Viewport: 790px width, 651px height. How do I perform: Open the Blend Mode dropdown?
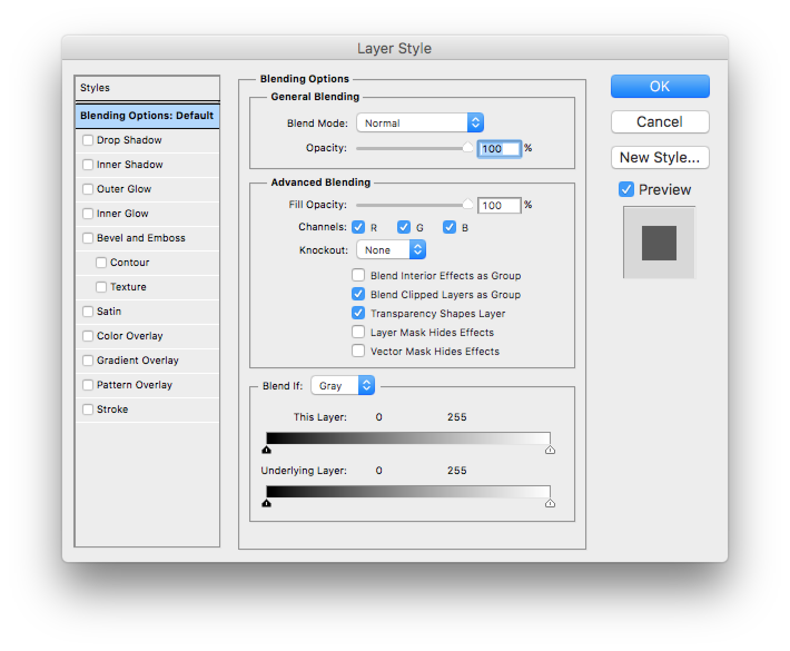420,123
